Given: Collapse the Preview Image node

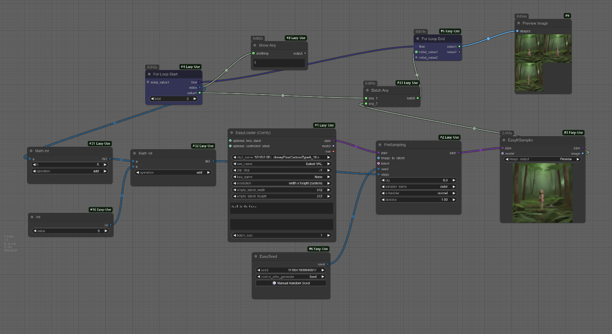Looking at the screenshot, I should pos(519,23).
